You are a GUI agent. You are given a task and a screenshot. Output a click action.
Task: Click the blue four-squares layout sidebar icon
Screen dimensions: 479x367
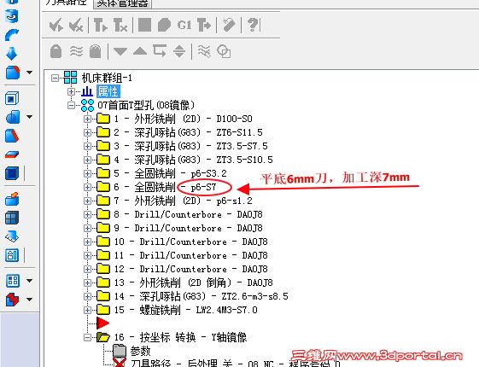[13, 281]
